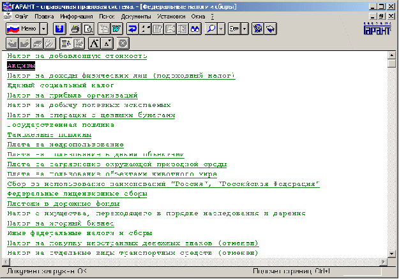
Task: Open the Таможенные пошлины link
Action: click(x=49, y=135)
